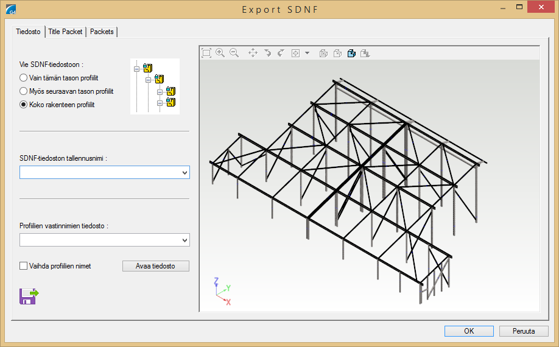The image size is (559, 347).
Task: Open the SDNF-tiedoston tallennusnimi dropdown
Action: pos(185,173)
